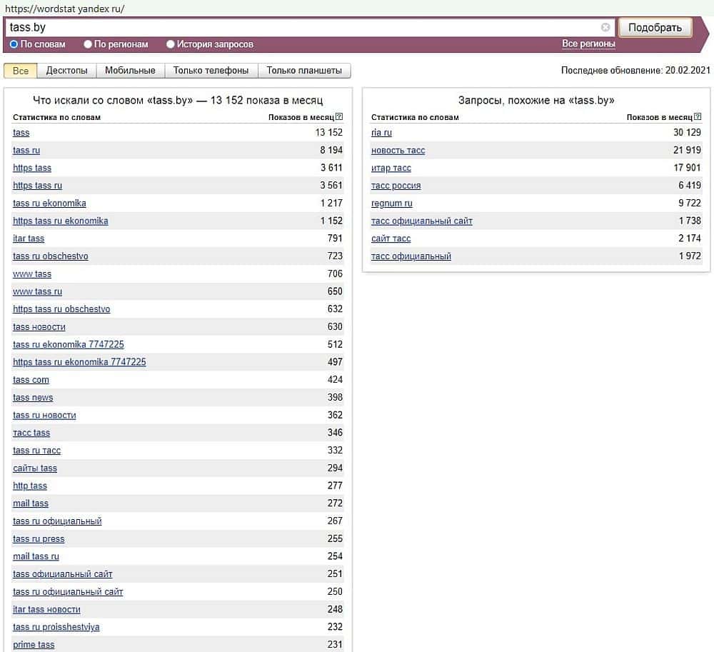714x652 pixels.
Task: Switch to the 'Мобильные' tab
Action: (130, 71)
